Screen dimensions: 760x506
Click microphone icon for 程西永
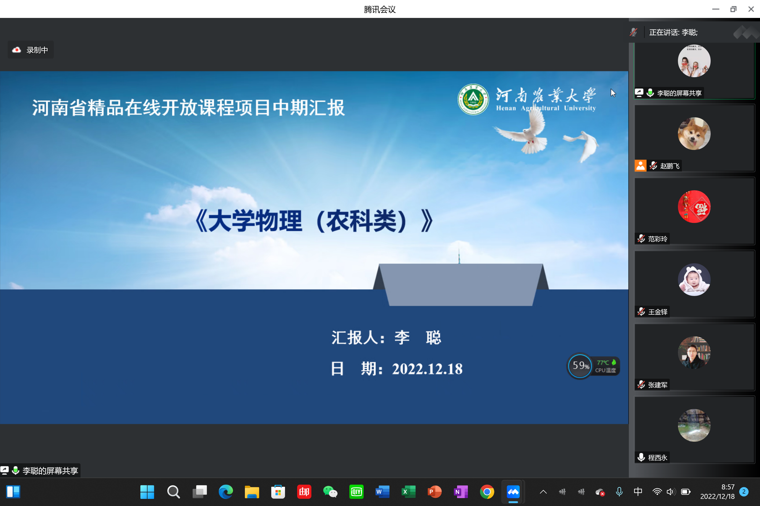pos(641,457)
